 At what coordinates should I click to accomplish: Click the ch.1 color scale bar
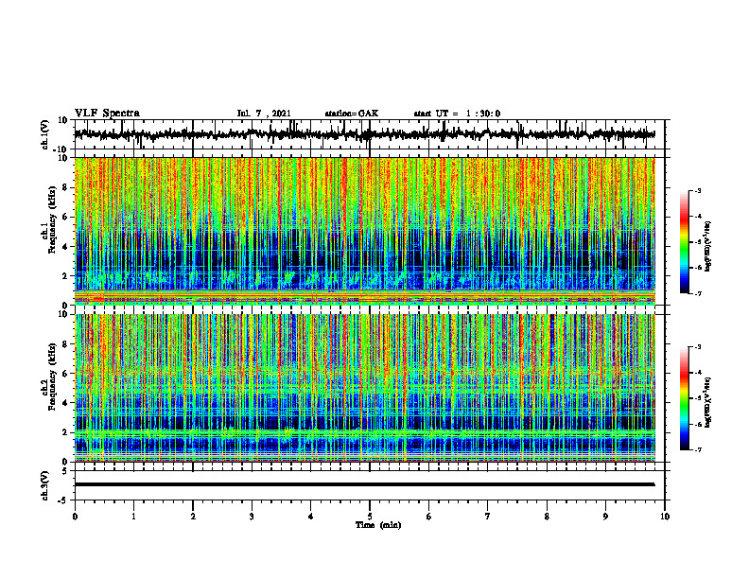[685, 242]
